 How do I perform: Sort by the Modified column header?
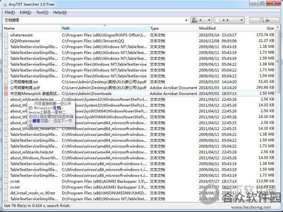click(x=217, y=28)
